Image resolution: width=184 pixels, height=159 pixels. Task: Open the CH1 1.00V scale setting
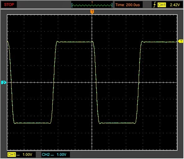click(x=27, y=155)
